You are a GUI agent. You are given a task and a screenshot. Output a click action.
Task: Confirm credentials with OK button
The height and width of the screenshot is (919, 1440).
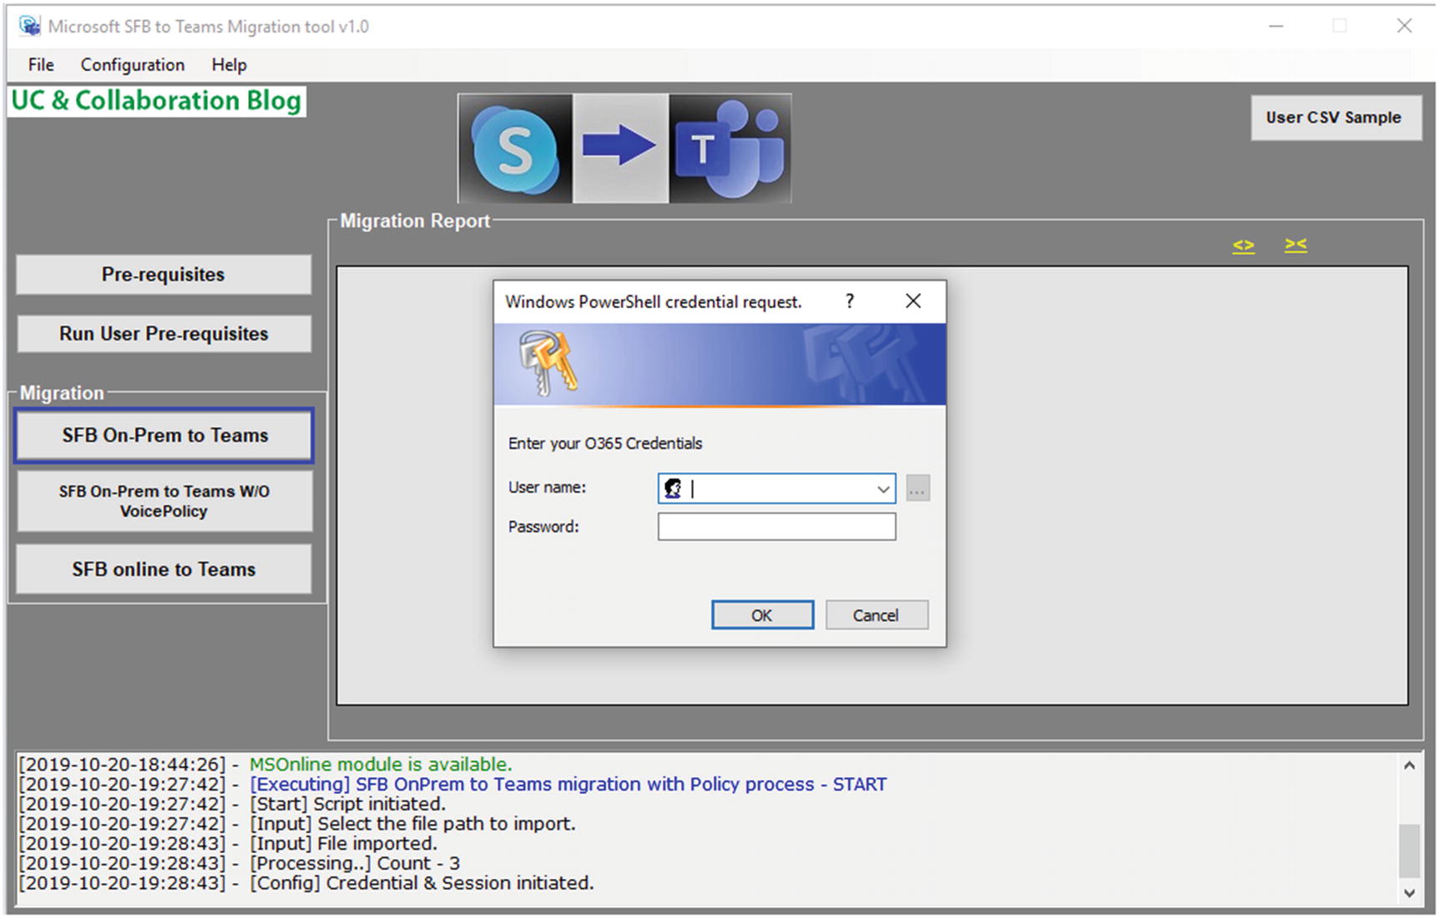click(762, 615)
